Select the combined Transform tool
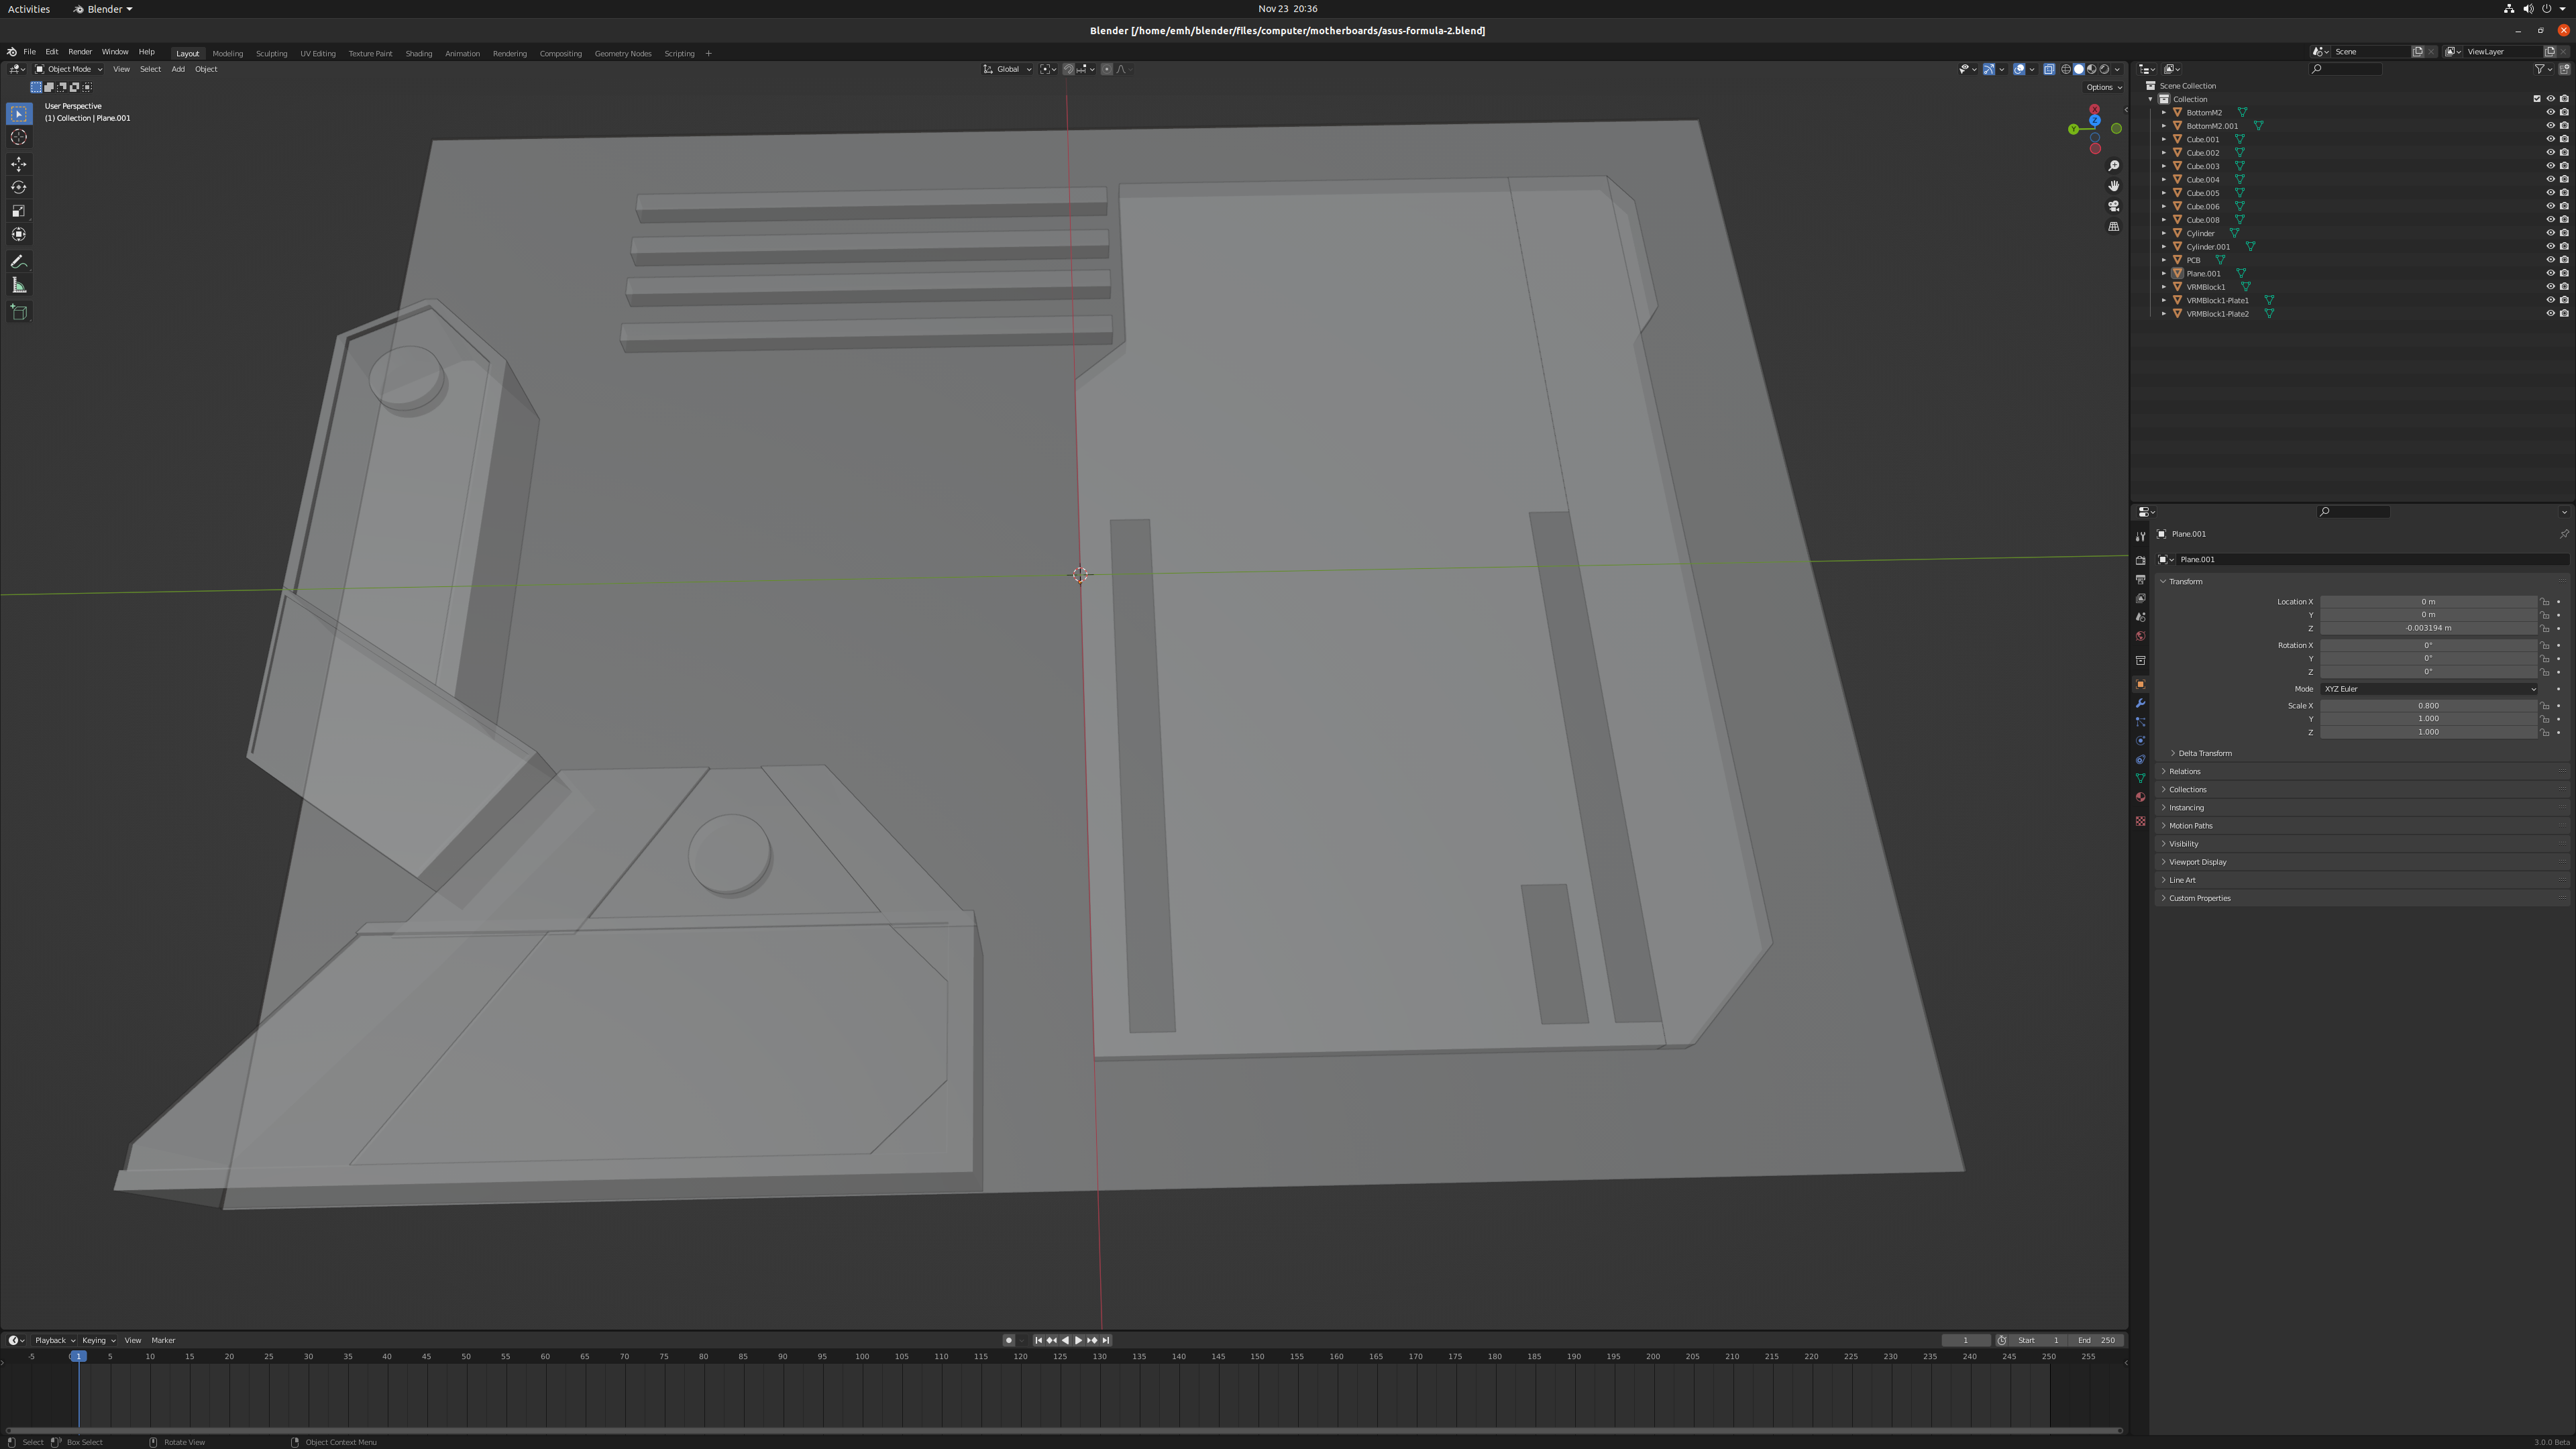The height and width of the screenshot is (1449, 2576). (19, 234)
